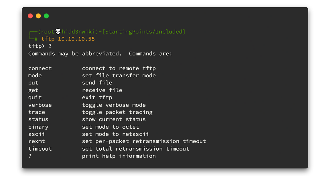This screenshot has height=176, width=330.
Task: Click the IP address 10.10.10.55
Action: pos(77,39)
